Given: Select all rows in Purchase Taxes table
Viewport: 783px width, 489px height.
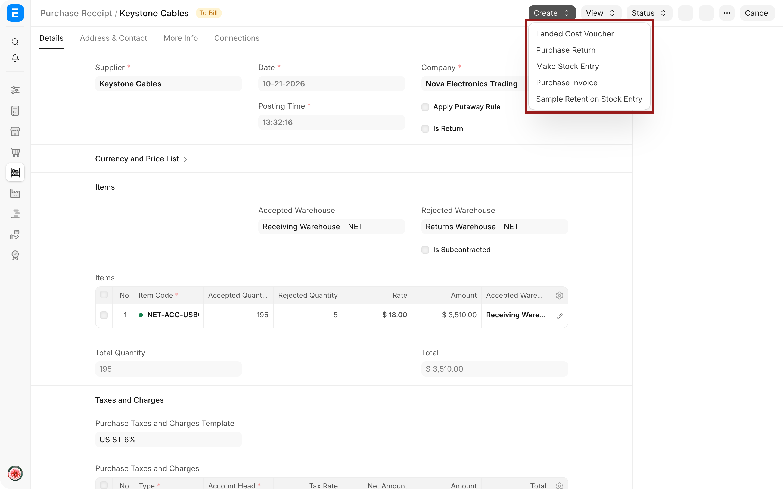Looking at the screenshot, I should (104, 485).
